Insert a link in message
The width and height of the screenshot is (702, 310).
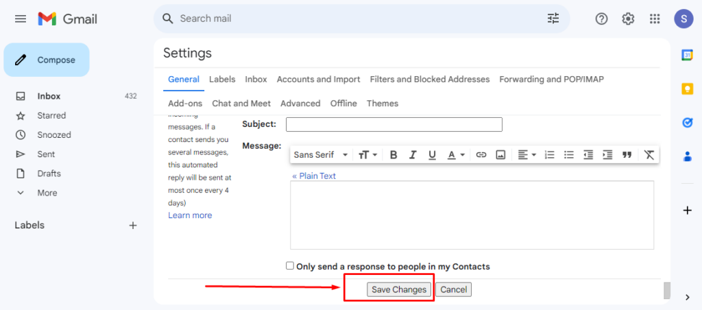(481, 155)
